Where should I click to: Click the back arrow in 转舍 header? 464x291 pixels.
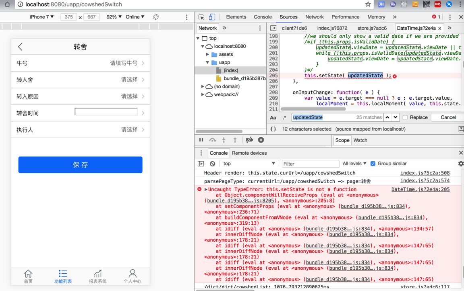21,47
